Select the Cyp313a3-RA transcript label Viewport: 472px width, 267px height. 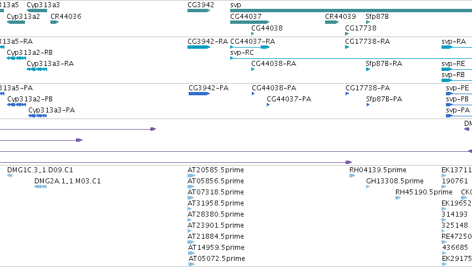(50, 64)
